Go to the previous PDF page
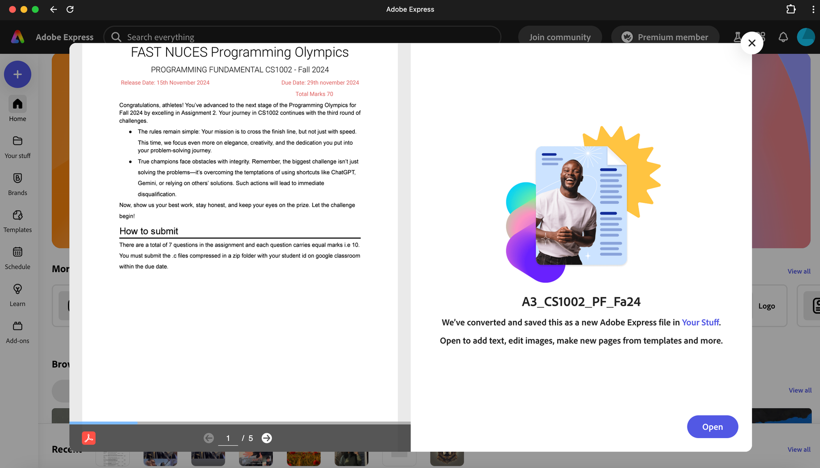This screenshot has height=468, width=820. pyautogui.click(x=209, y=438)
